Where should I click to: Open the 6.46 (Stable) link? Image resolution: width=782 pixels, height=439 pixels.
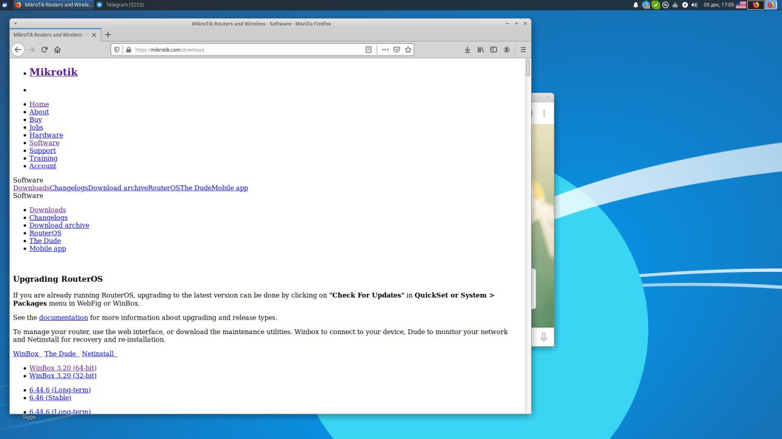click(50, 398)
